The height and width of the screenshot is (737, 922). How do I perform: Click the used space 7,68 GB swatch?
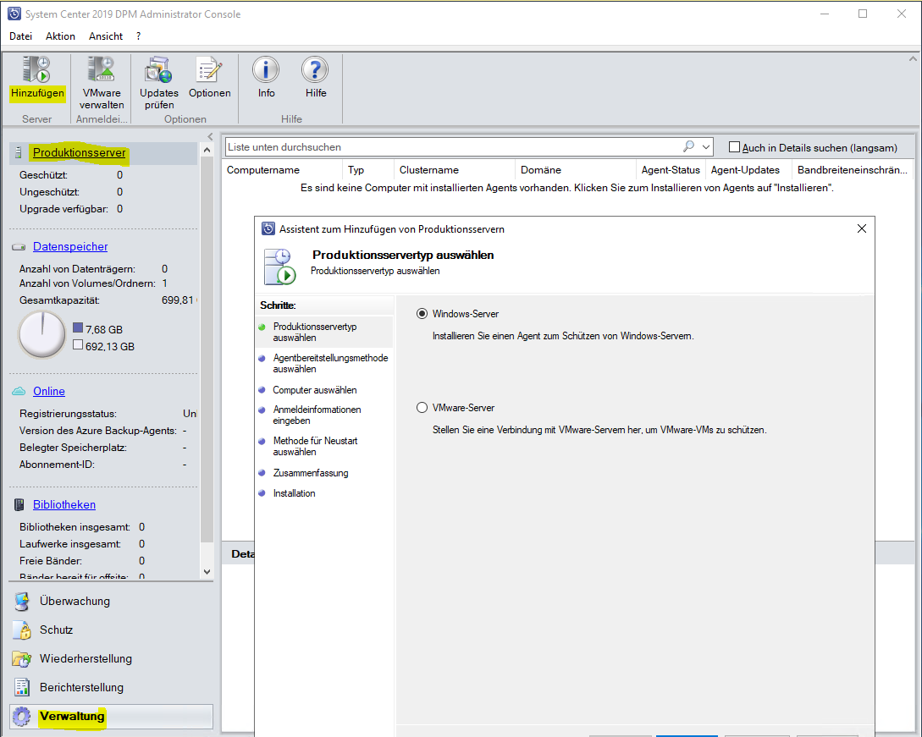pyautogui.click(x=78, y=327)
